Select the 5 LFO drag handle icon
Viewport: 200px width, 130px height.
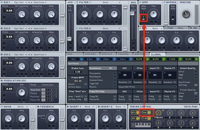(x=147, y=59)
